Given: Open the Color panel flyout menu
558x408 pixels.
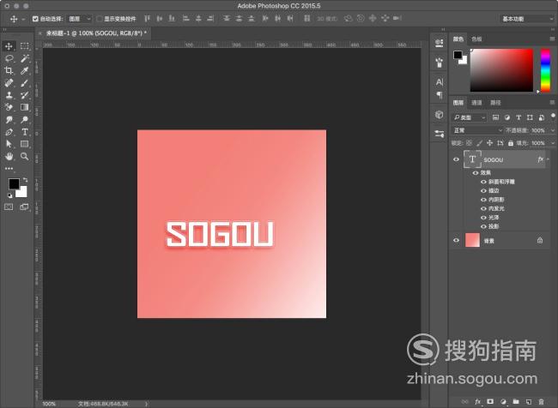Looking at the screenshot, I should coord(552,39).
